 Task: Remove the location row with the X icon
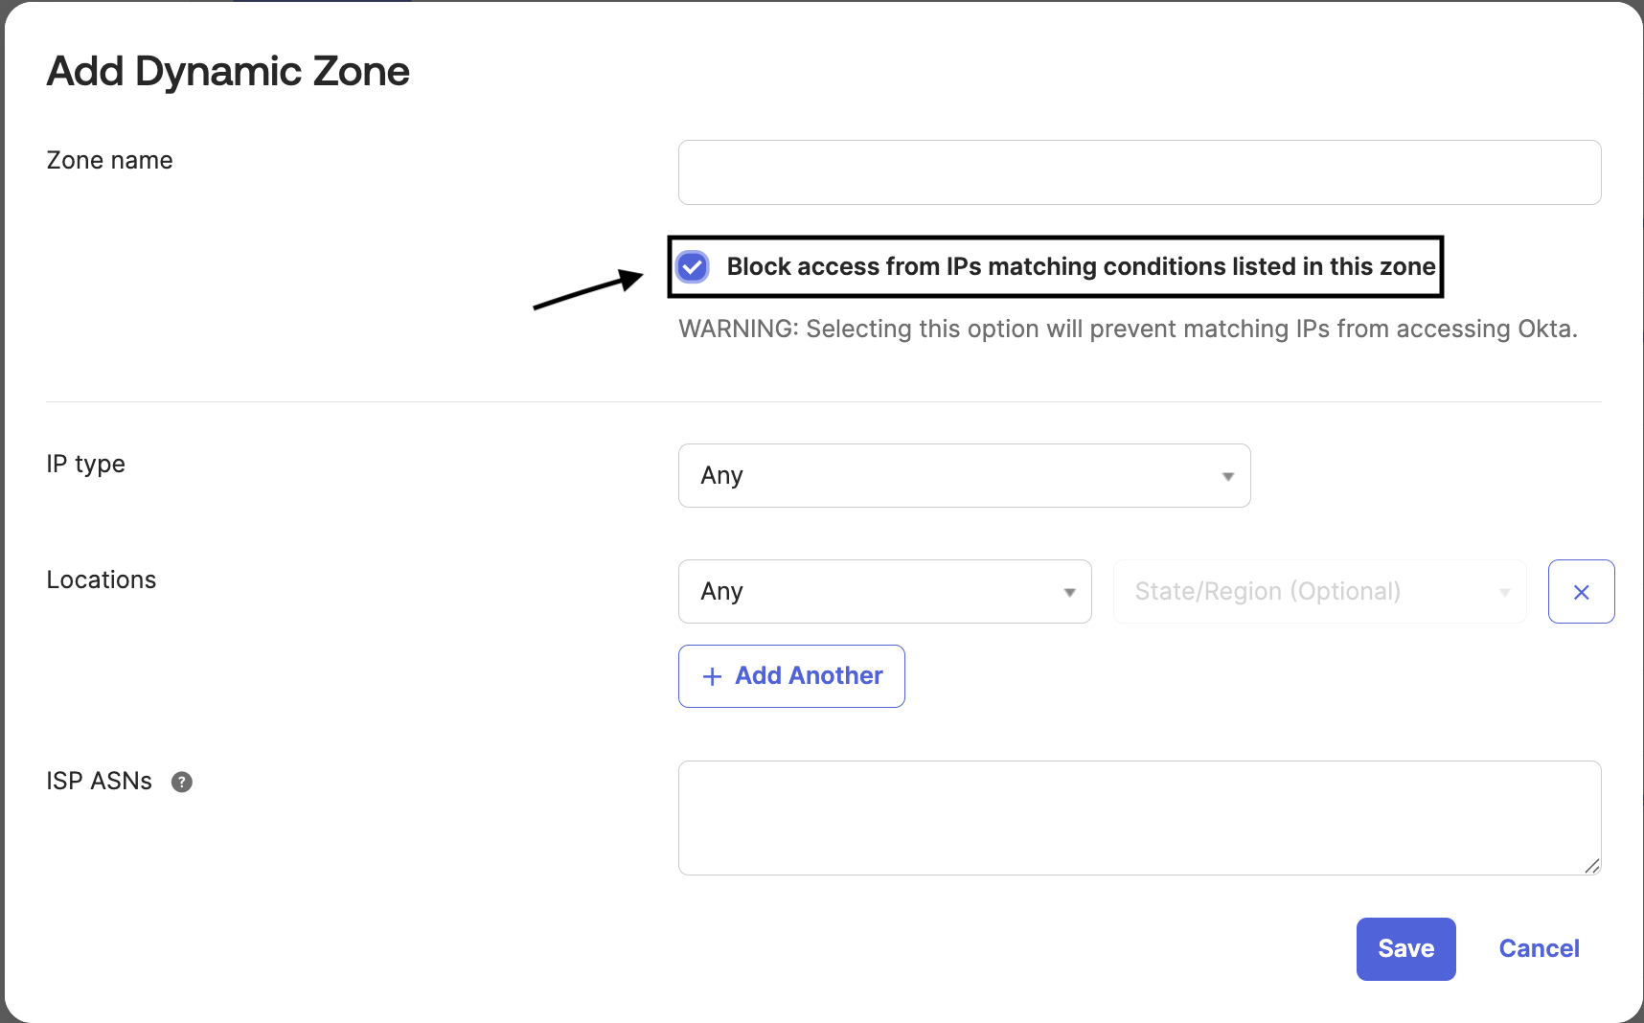(1581, 591)
